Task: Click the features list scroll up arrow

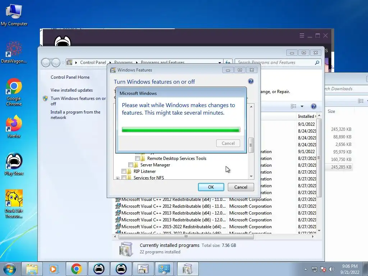Action: click(x=251, y=106)
